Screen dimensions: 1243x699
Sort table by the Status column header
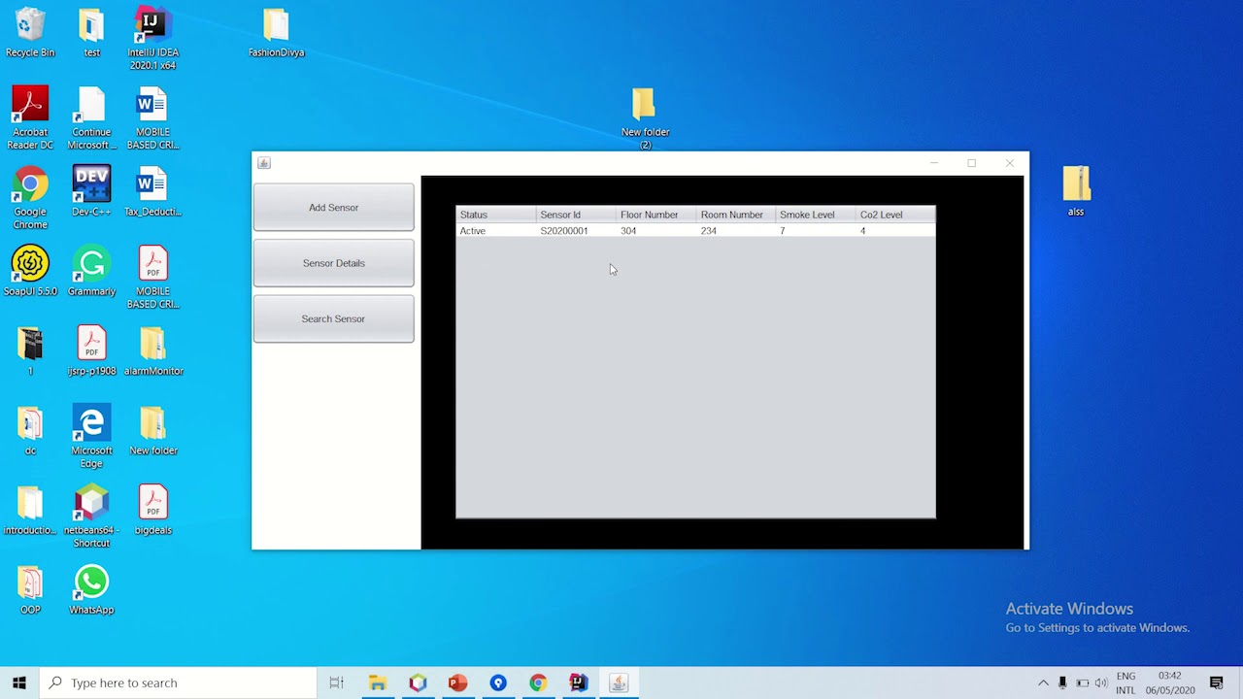[x=496, y=215]
